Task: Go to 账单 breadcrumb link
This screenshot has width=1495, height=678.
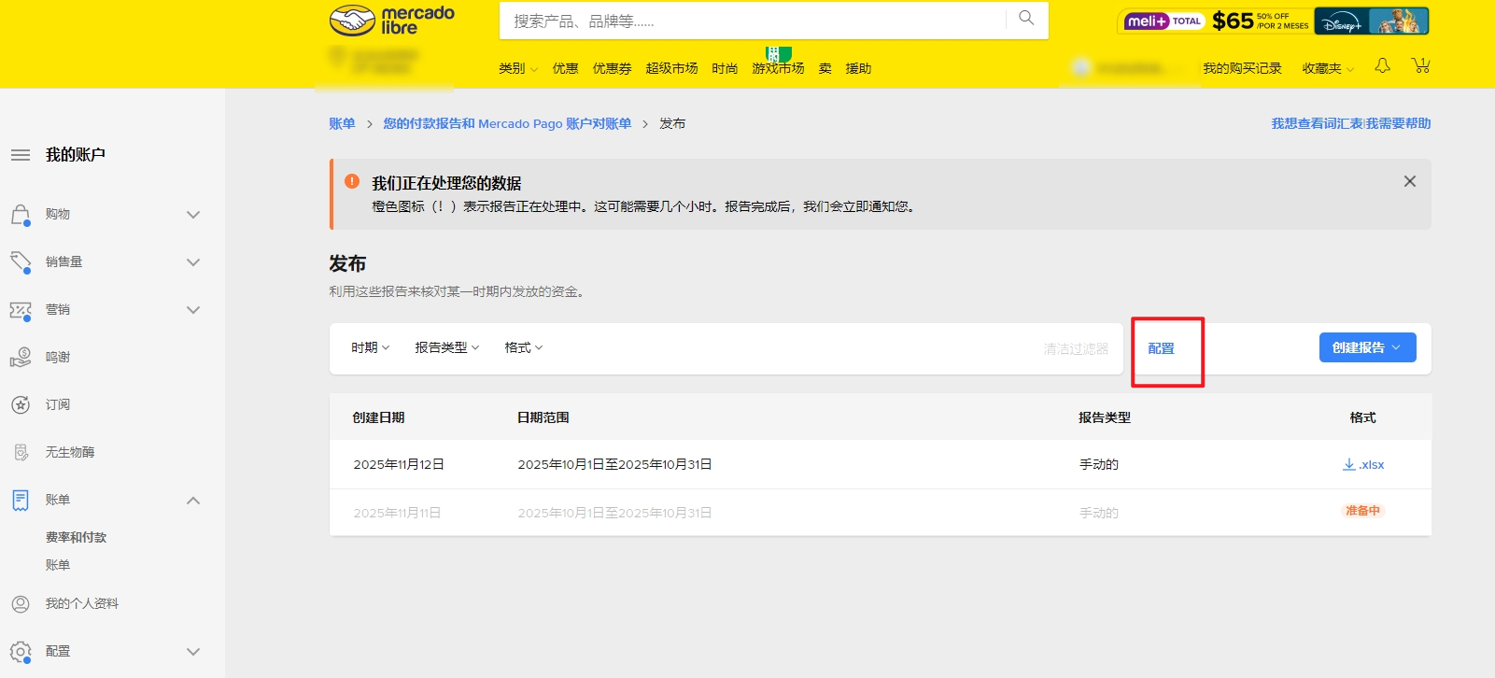Action: 342,123
